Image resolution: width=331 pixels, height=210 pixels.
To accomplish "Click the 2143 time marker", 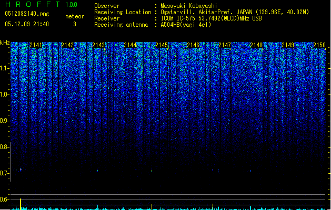I will (x=98, y=45).
